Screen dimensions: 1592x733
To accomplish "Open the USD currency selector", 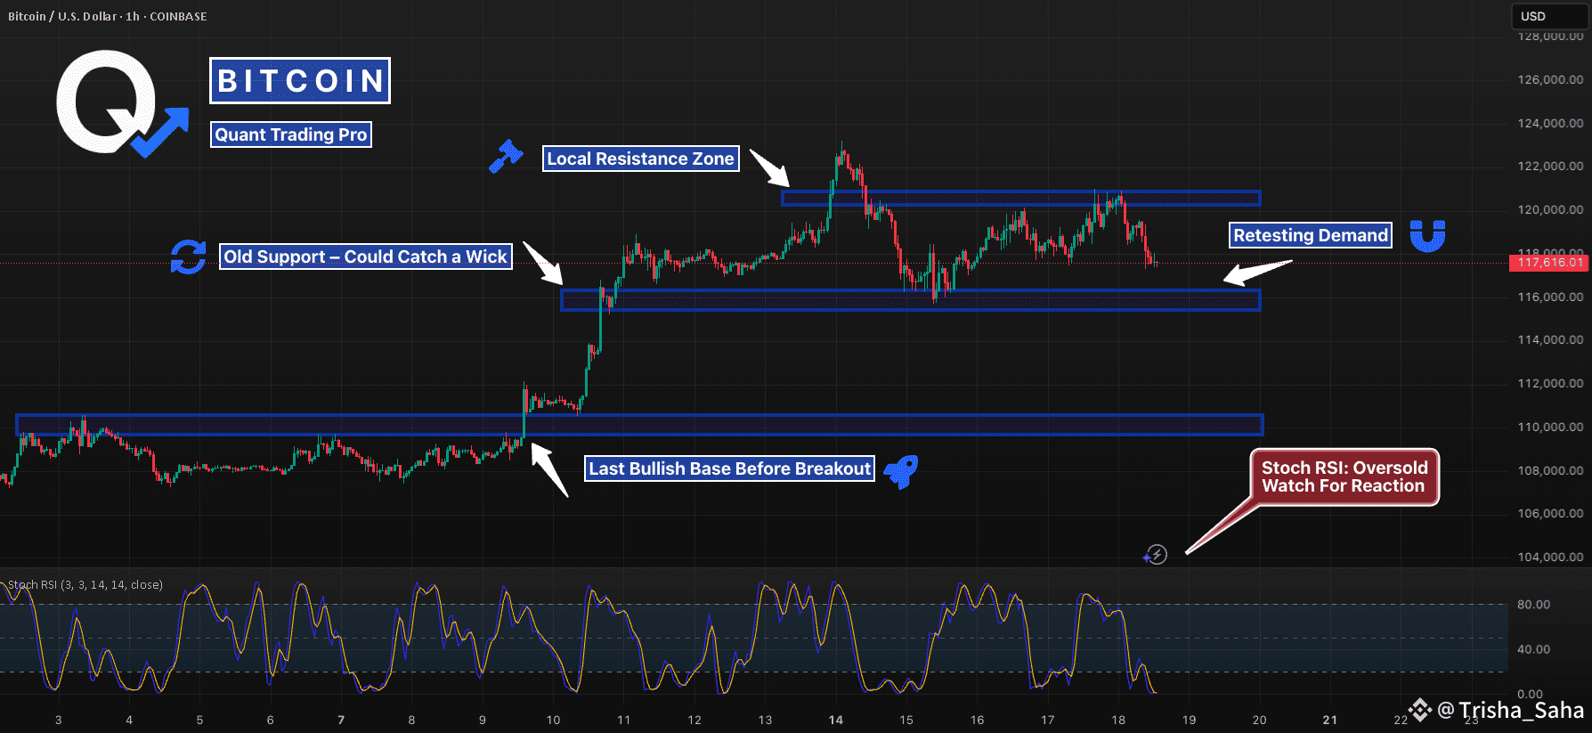I will tap(1551, 16).
